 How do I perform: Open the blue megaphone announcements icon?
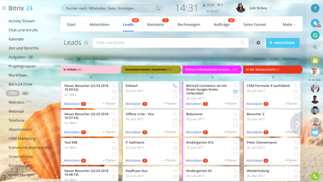click(x=315, y=133)
